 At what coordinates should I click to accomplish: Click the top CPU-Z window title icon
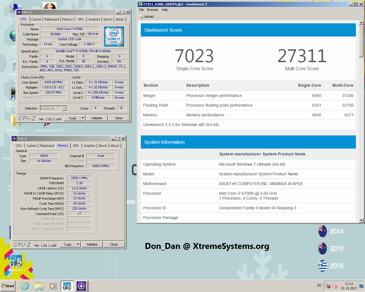pos(19,12)
